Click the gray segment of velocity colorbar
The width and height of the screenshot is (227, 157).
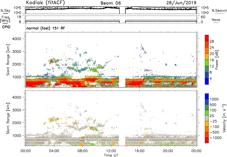tap(207, 118)
